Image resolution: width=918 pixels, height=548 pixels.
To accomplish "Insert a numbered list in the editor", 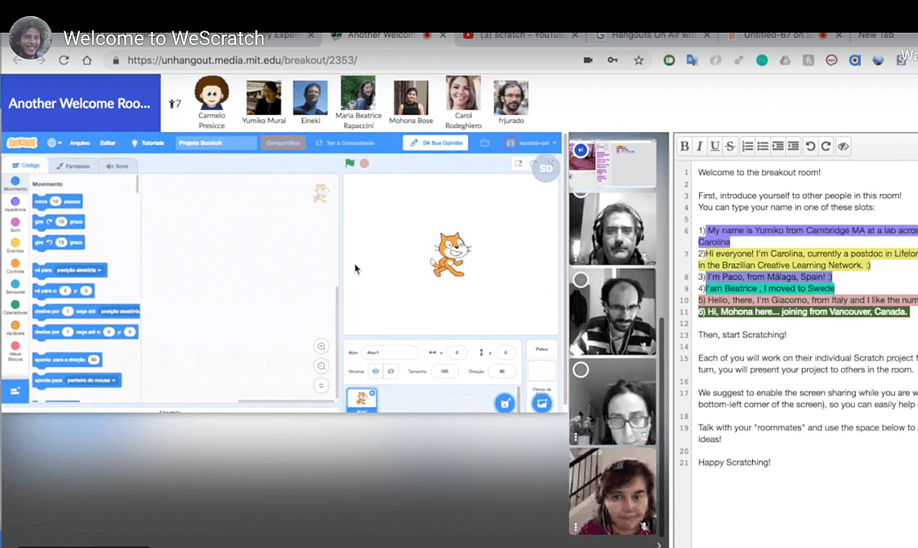I will coord(747,146).
